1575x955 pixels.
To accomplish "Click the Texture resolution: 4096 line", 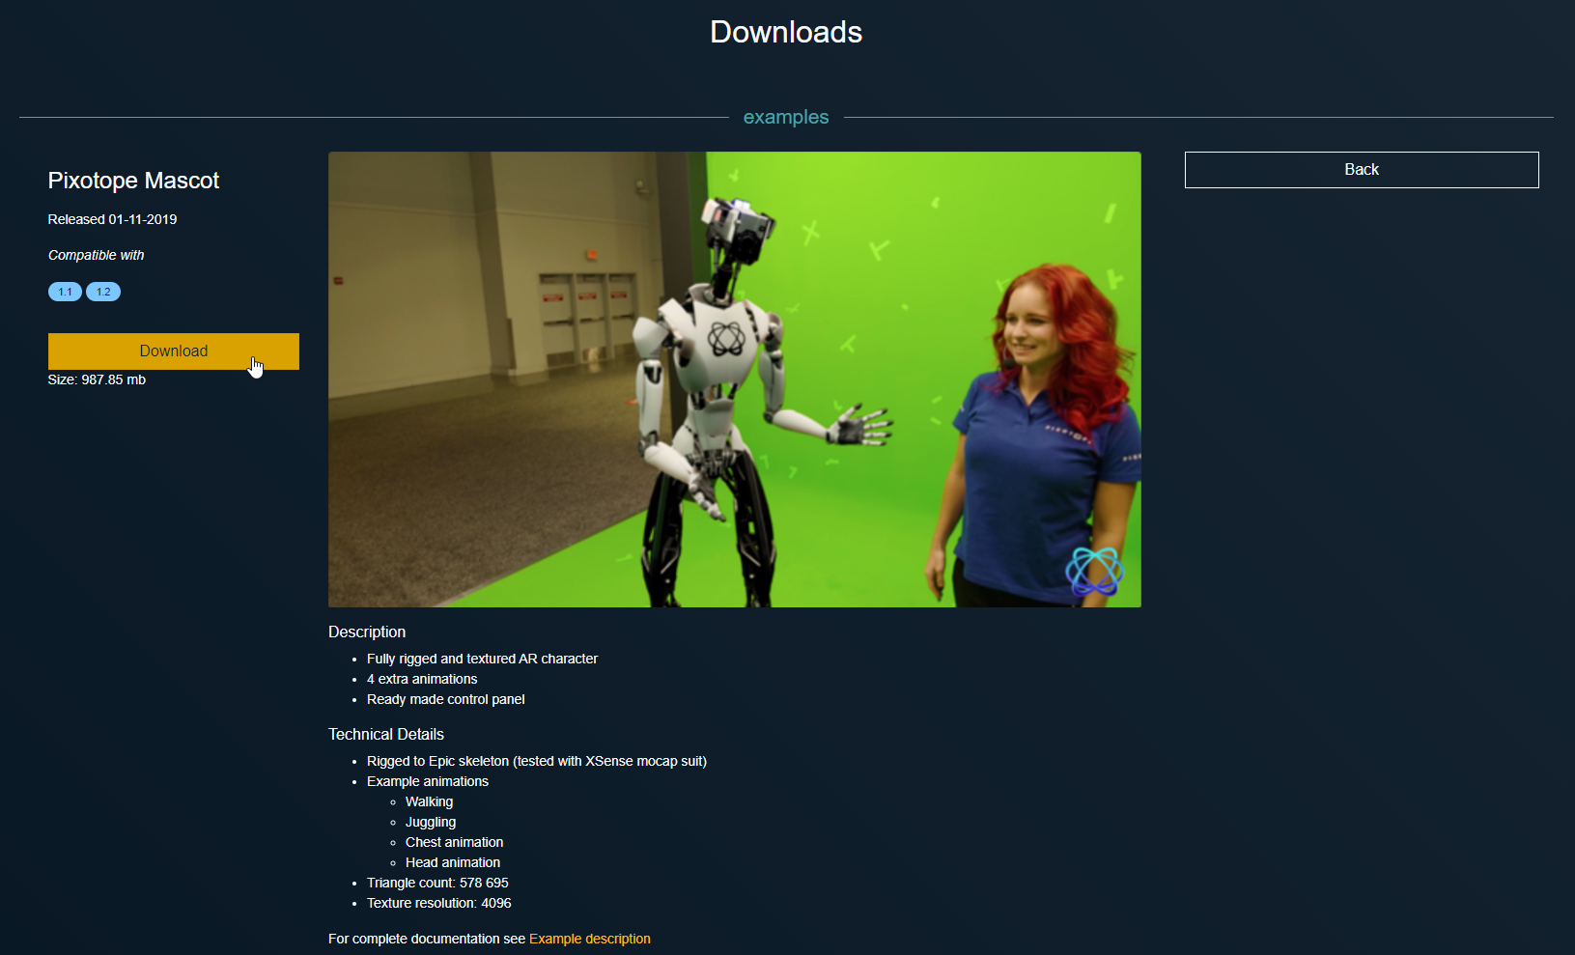I will [439, 903].
